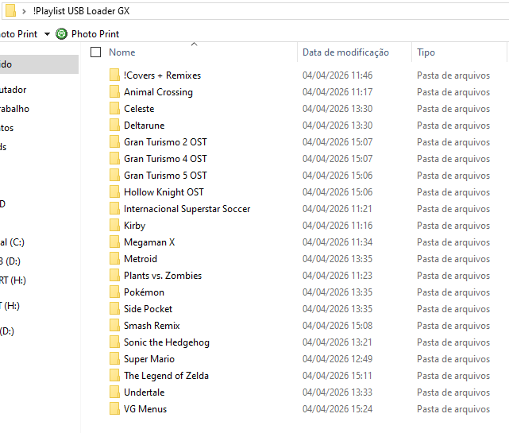This screenshot has height=433, width=509.
Task: Sort by the Tipo column header
Action: 426,52
